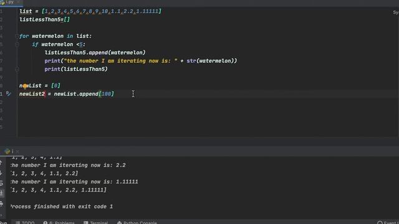Click 'Process finished with exit code 1'
The image size is (399, 224).
[62, 207]
